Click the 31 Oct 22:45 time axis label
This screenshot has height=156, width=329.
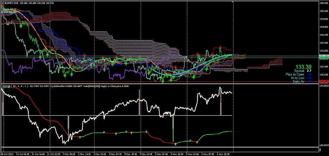[53, 154]
